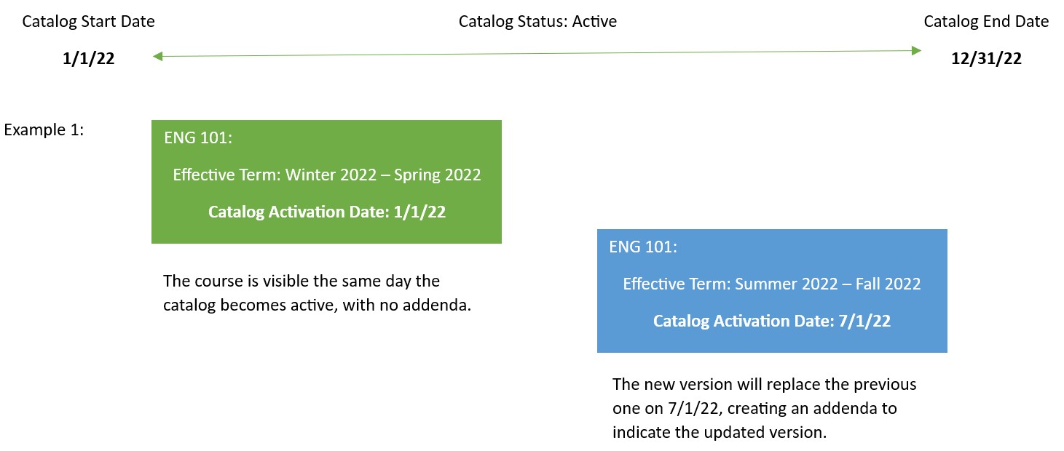
Task: Click the note about the new version replacing
Action: point(764,407)
